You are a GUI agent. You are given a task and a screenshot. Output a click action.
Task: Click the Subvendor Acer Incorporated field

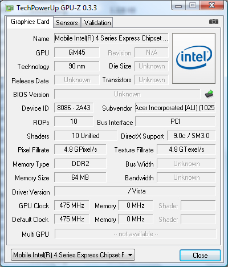click(x=175, y=108)
